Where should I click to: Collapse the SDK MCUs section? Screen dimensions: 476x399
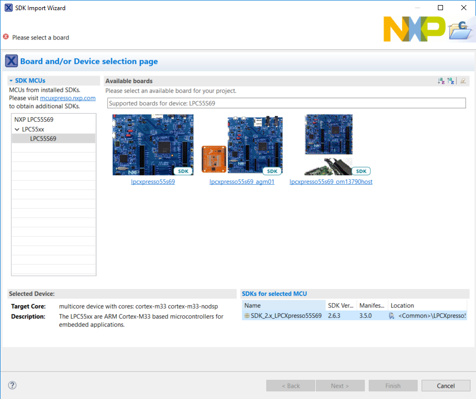(x=11, y=81)
